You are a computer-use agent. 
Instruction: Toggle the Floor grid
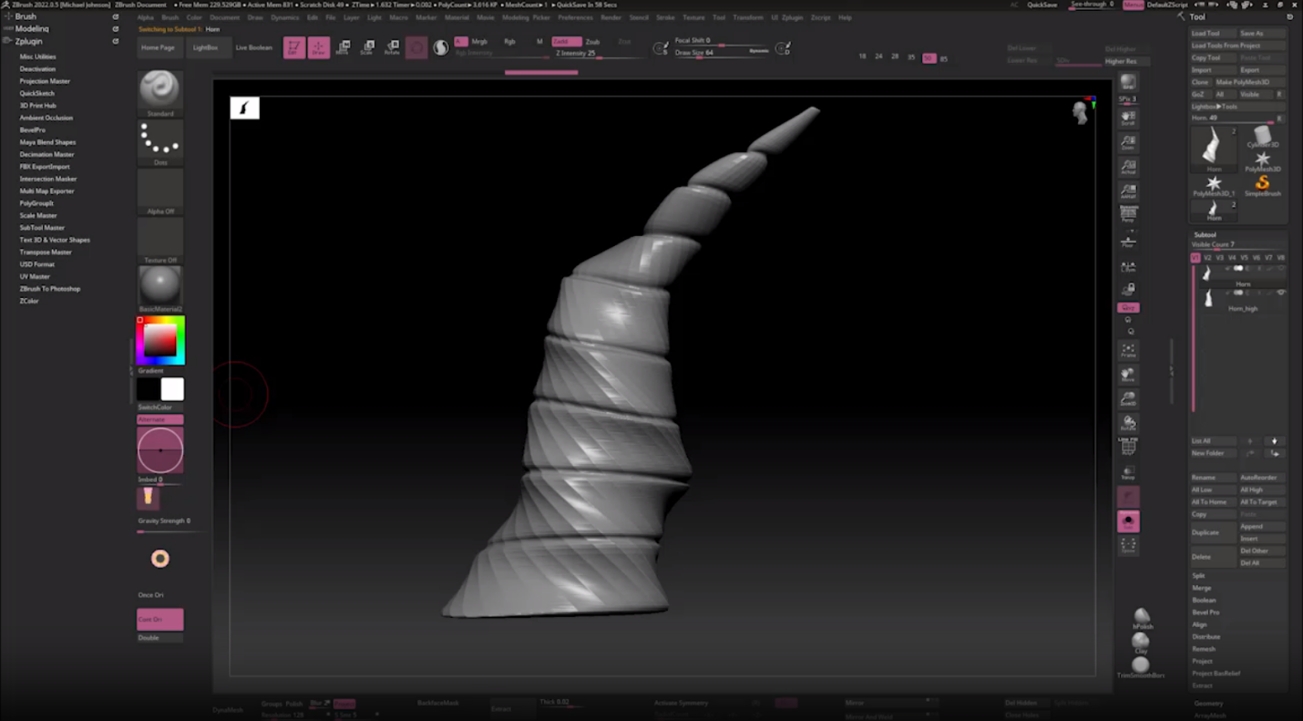pos(1128,242)
